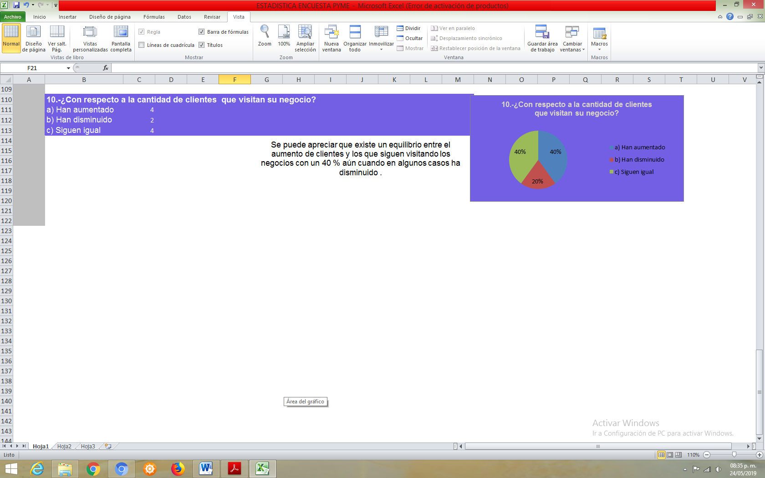The height and width of the screenshot is (478, 765).
Task: Toggle Líneas de cuadrícula checkbox
Action: click(142, 45)
